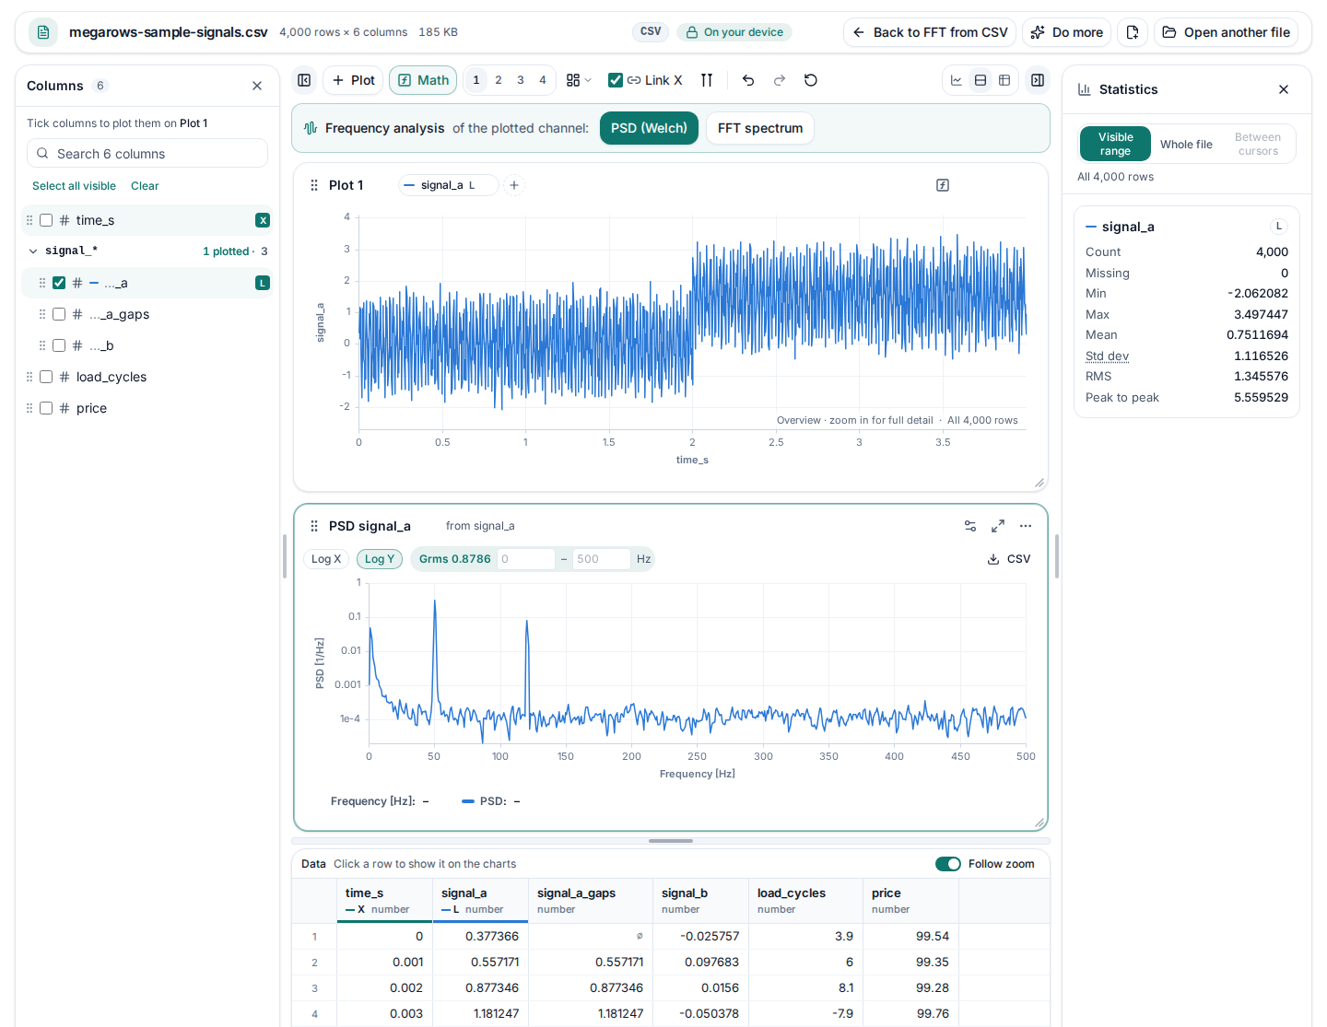Image resolution: width=1327 pixels, height=1027 pixels.
Task: Switch to table-only view icon
Action: (1004, 80)
